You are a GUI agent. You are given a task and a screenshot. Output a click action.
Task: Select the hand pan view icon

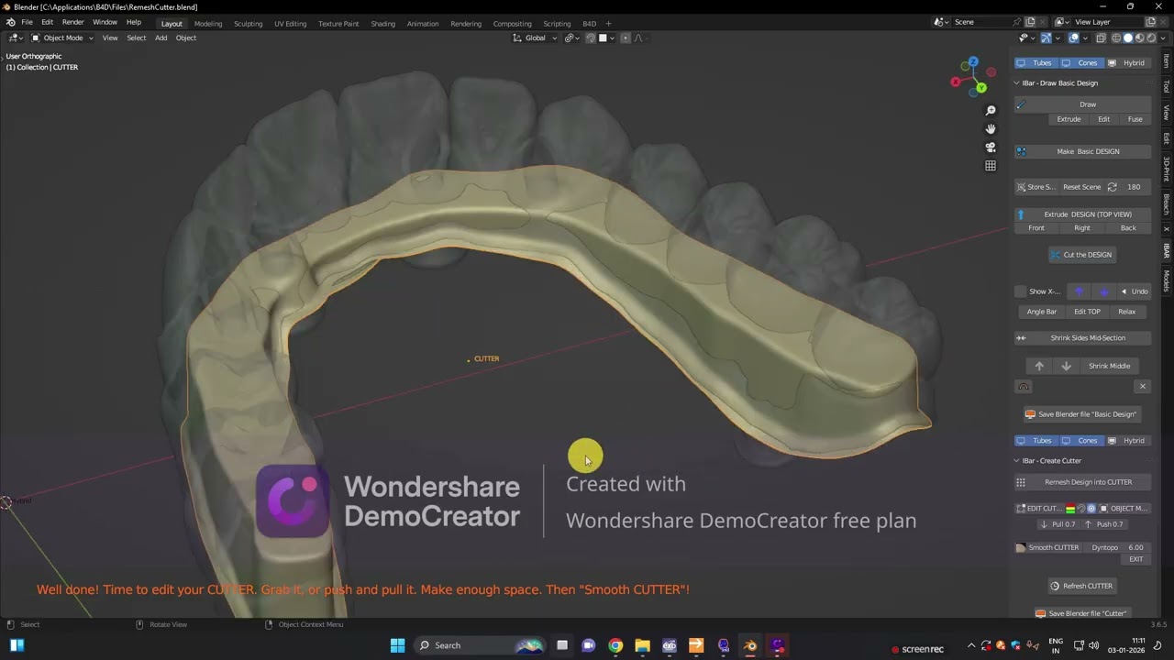991,129
